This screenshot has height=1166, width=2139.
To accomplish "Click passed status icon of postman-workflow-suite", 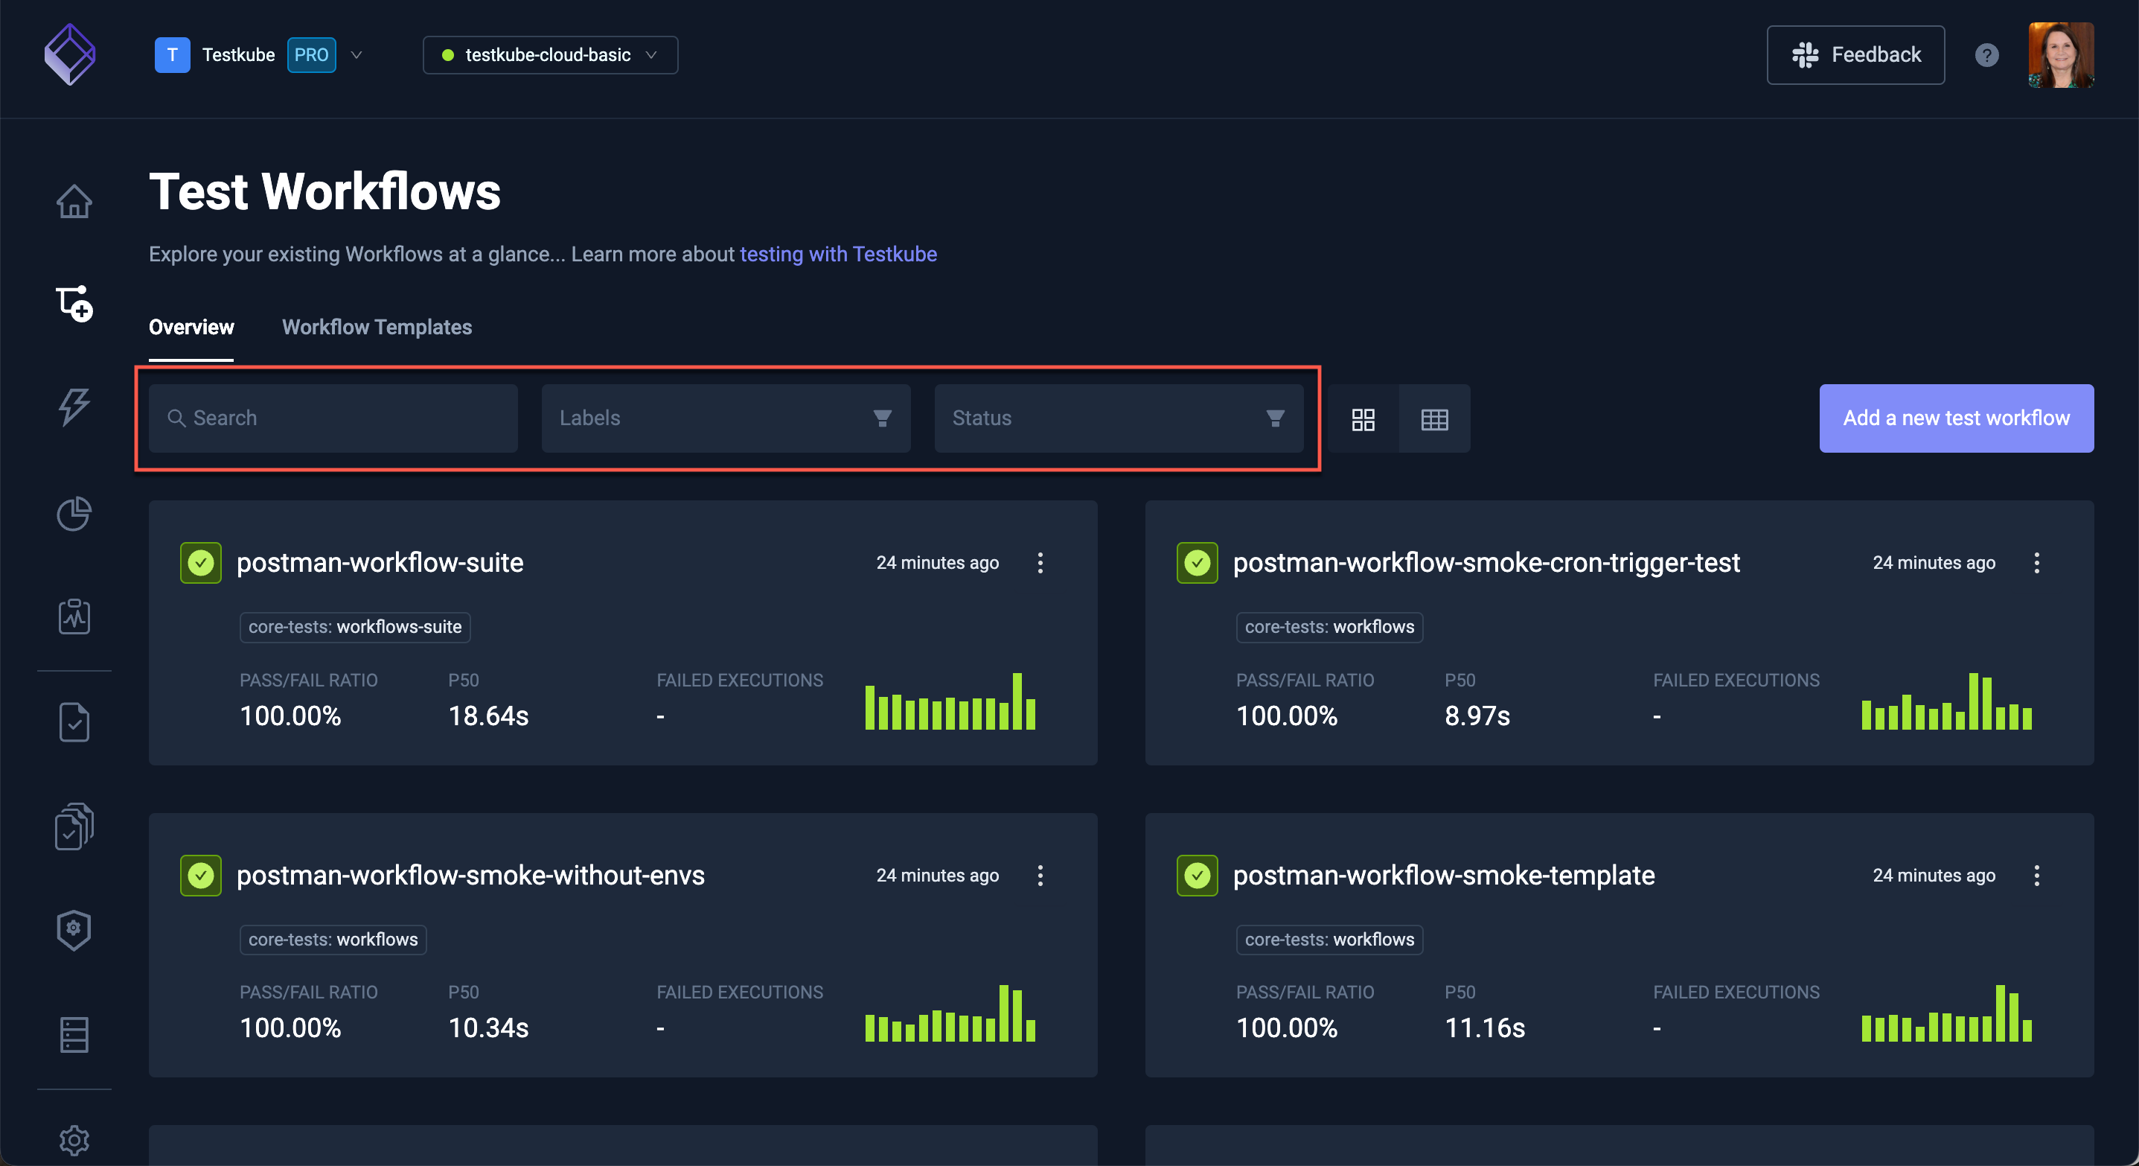I will 201,563.
